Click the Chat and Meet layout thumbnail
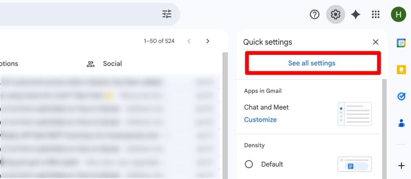Screen dimensions: 411x179 coord(355,114)
